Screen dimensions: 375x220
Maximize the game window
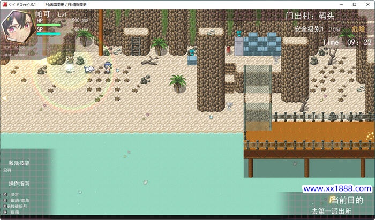354,4
